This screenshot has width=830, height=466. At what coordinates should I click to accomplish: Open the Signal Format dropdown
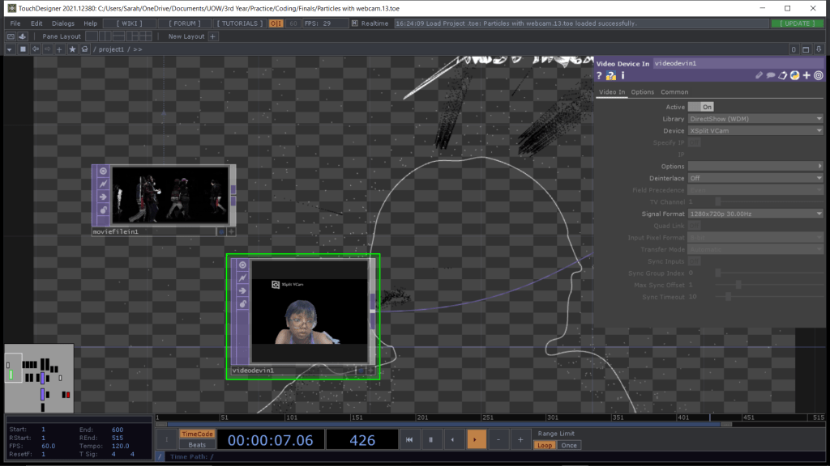click(755, 214)
